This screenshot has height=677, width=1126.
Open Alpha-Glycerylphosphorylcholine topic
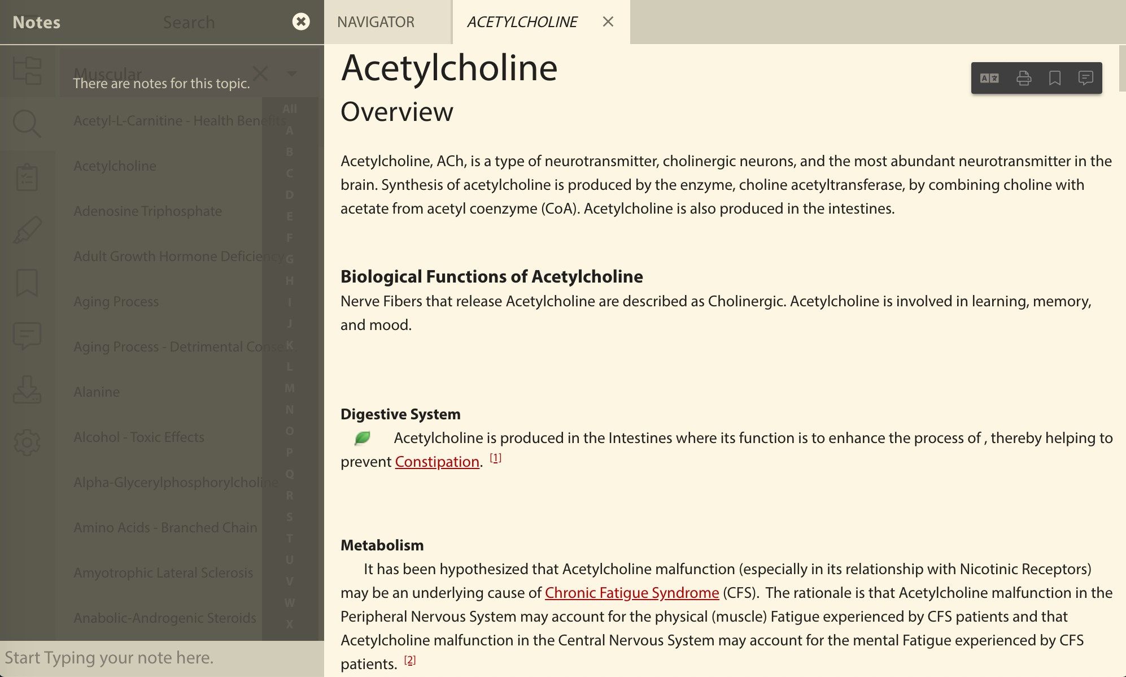[176, 483]
